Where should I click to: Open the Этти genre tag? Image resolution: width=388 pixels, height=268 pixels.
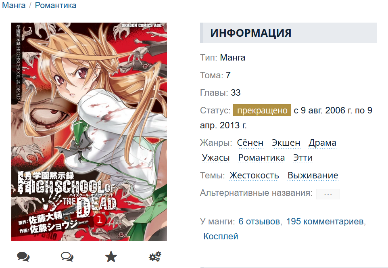pyautogui.click(x=303, y=158)
